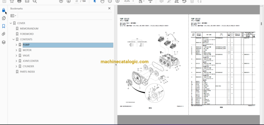
Task: Open the Layers sidebar panel
Action: (x=3, y=42)
